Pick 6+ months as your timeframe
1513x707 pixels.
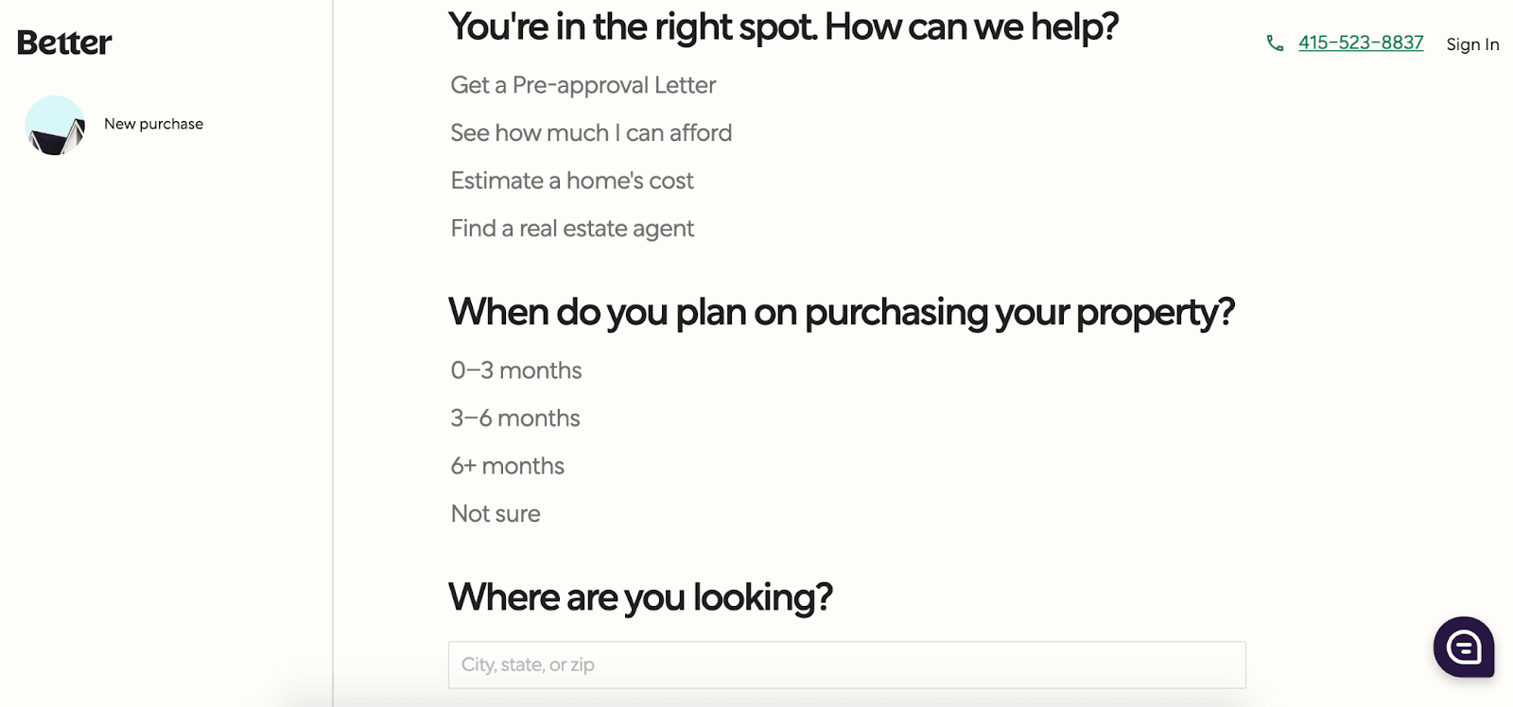pos(507,465)
